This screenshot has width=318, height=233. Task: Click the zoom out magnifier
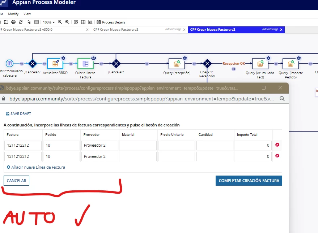click(60, 22)
